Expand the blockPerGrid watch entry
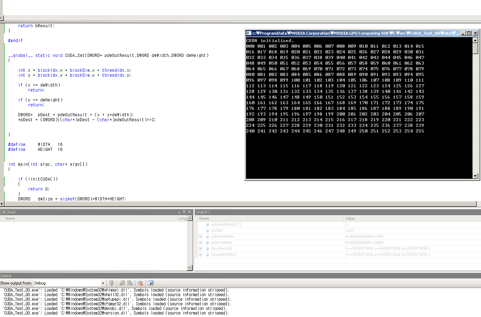 [200, 249]
